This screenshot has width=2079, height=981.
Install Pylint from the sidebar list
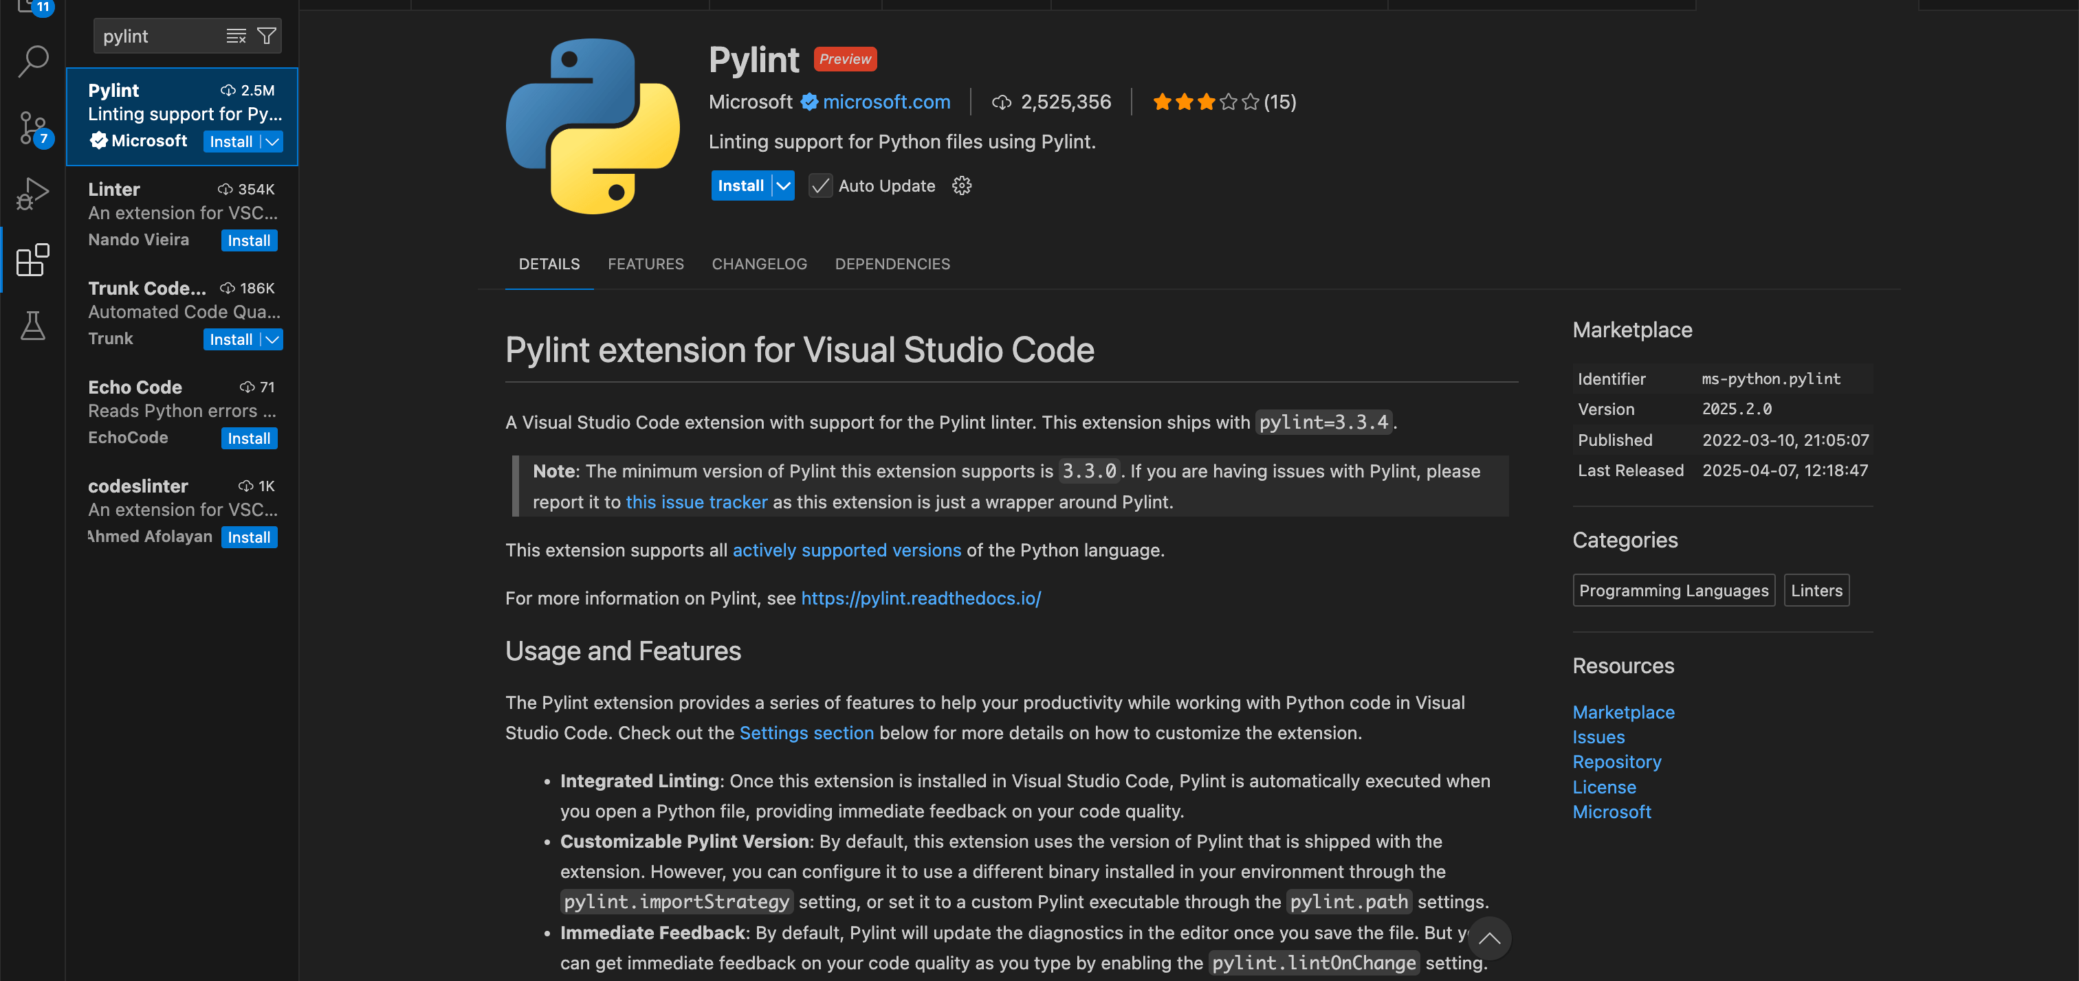(x=232, y=142)
